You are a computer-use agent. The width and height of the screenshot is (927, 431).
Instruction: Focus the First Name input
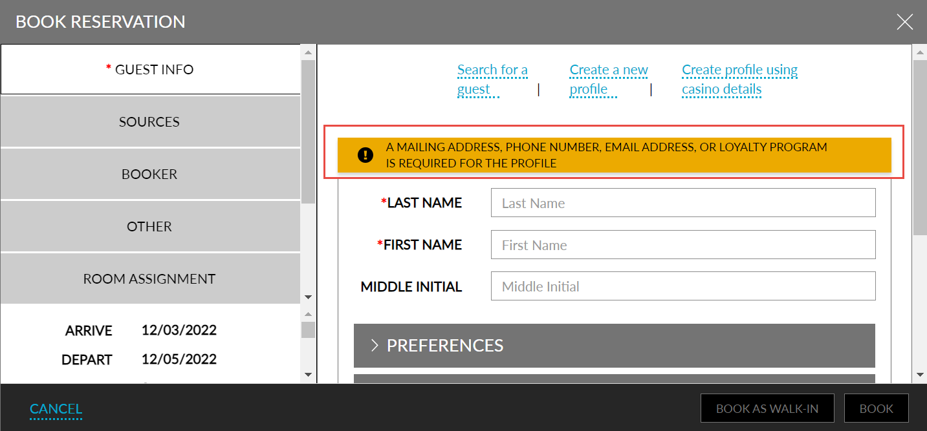(x=683, y=245)
